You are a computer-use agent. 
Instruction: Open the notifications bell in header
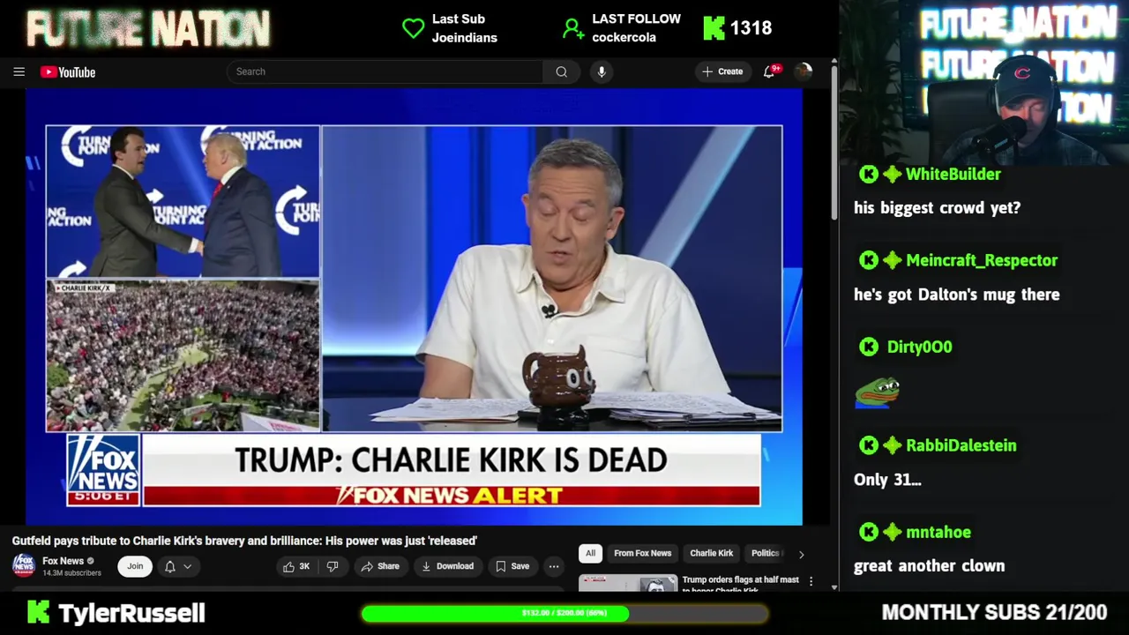[x=769, y=72]
